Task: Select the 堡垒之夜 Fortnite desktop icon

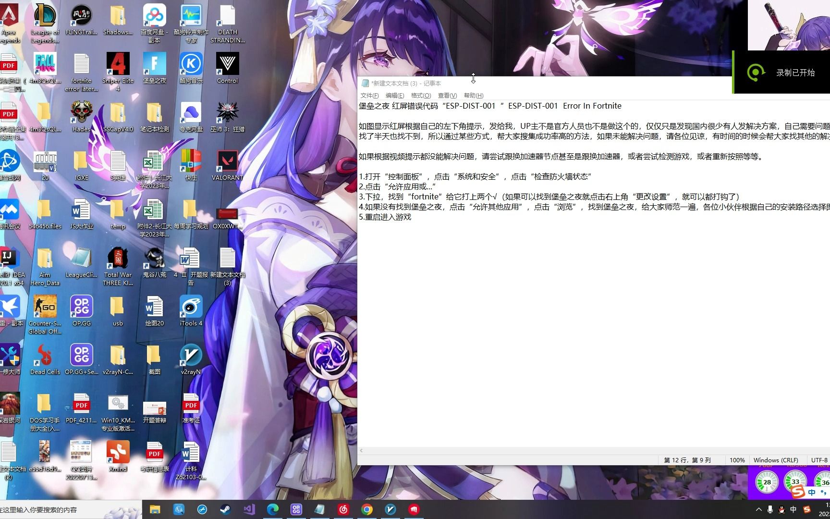Action: tap(154, 68)
